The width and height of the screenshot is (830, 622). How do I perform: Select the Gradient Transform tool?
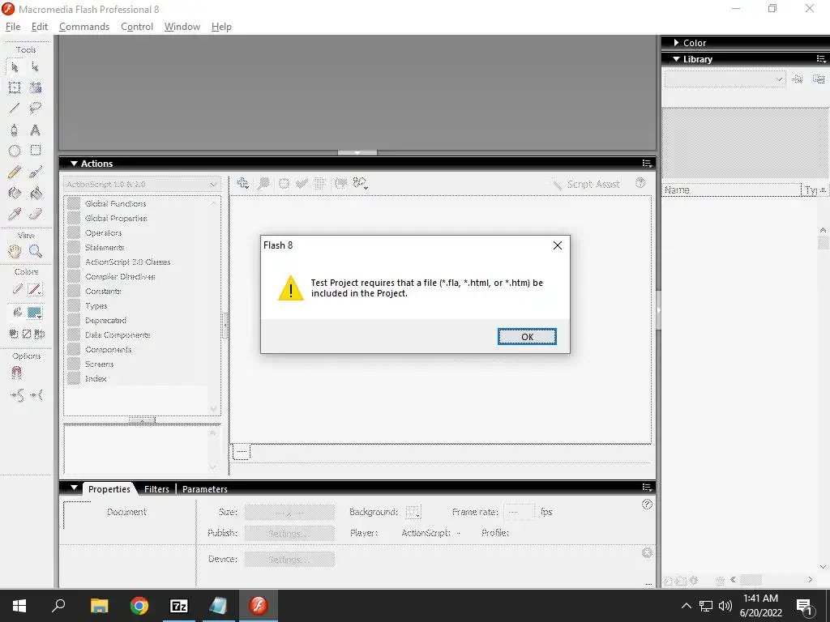[x=36, y=87]
